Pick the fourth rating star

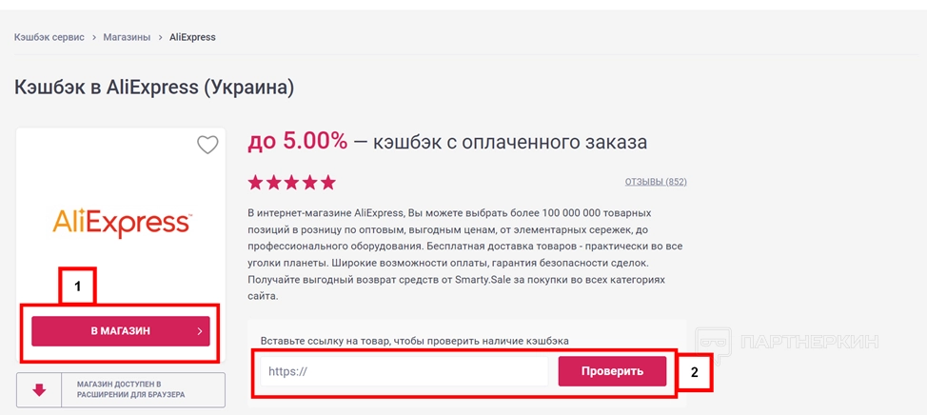(x=309, y=182)
